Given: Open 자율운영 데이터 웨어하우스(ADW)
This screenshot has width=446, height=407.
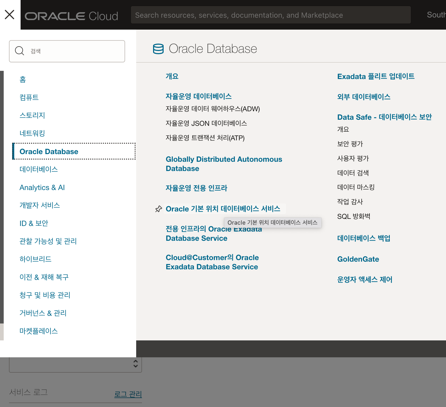Looking at the screenshot, I should click(x=212, y=109).
